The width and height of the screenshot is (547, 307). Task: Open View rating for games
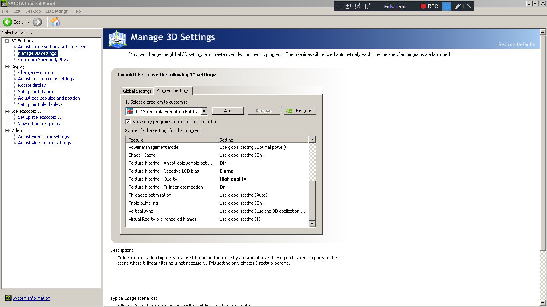tap(39, 124)
